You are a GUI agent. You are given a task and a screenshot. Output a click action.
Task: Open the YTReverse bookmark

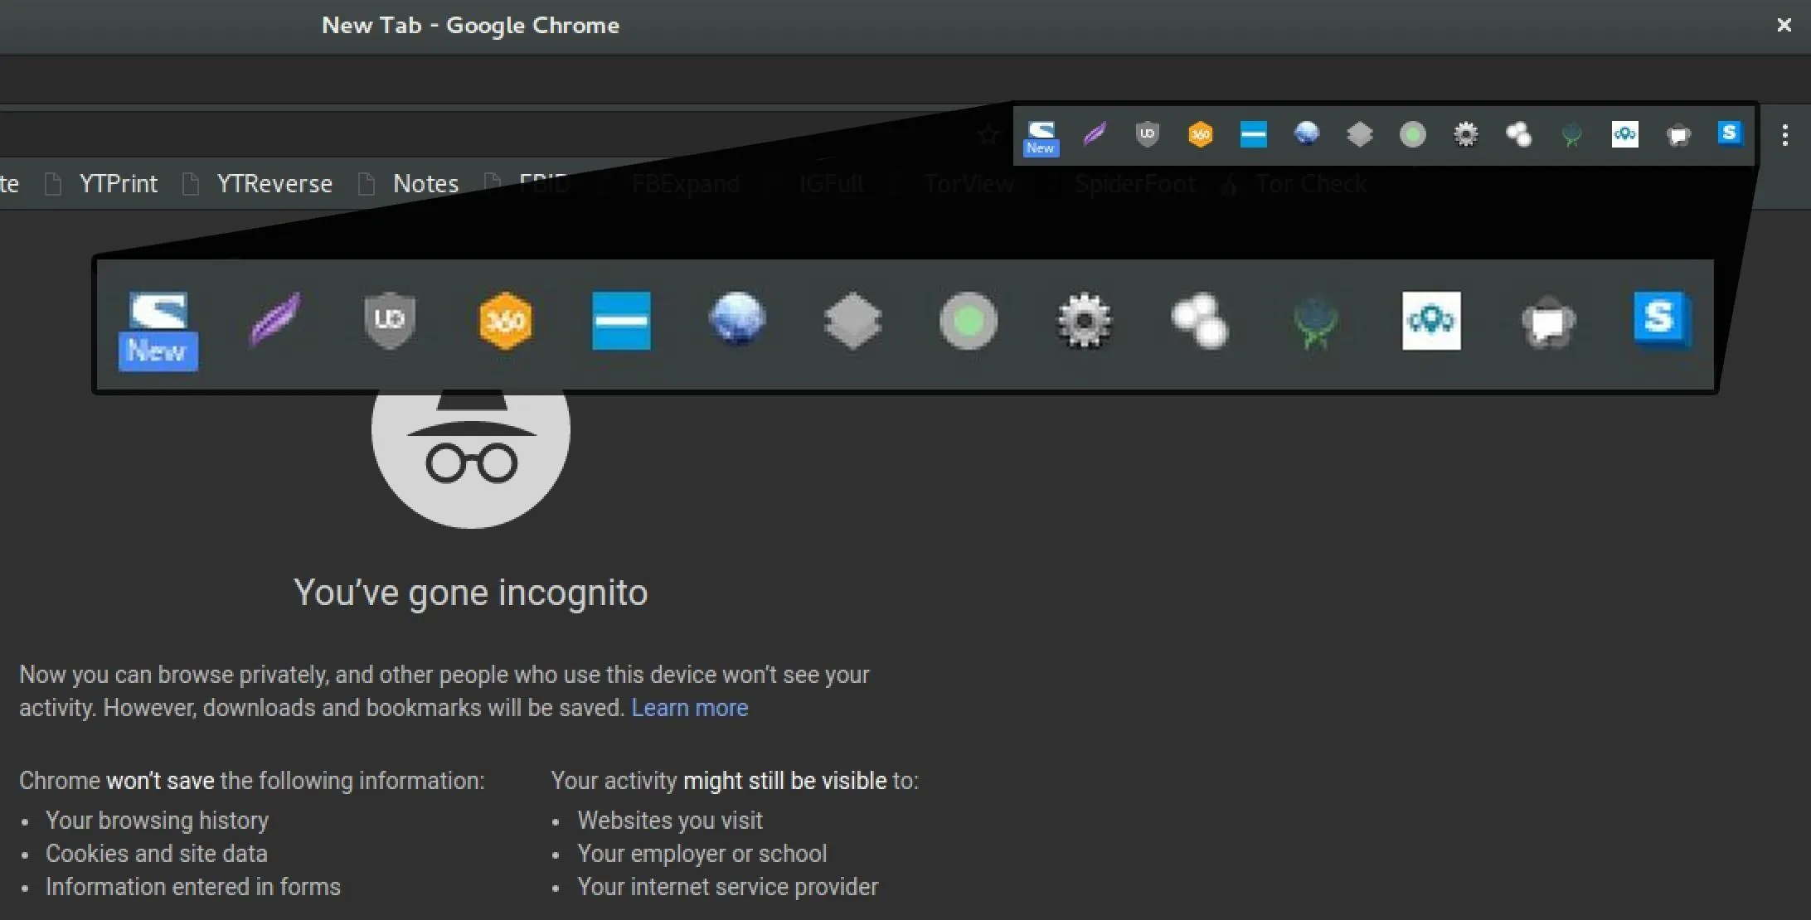coord(274,183)
